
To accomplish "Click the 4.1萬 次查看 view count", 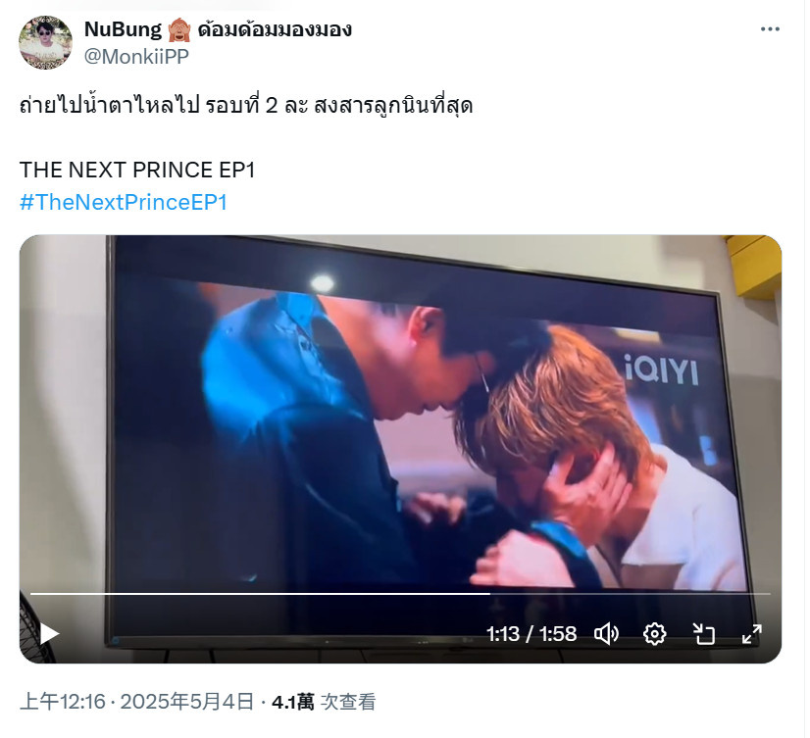I will coord(324,702).
